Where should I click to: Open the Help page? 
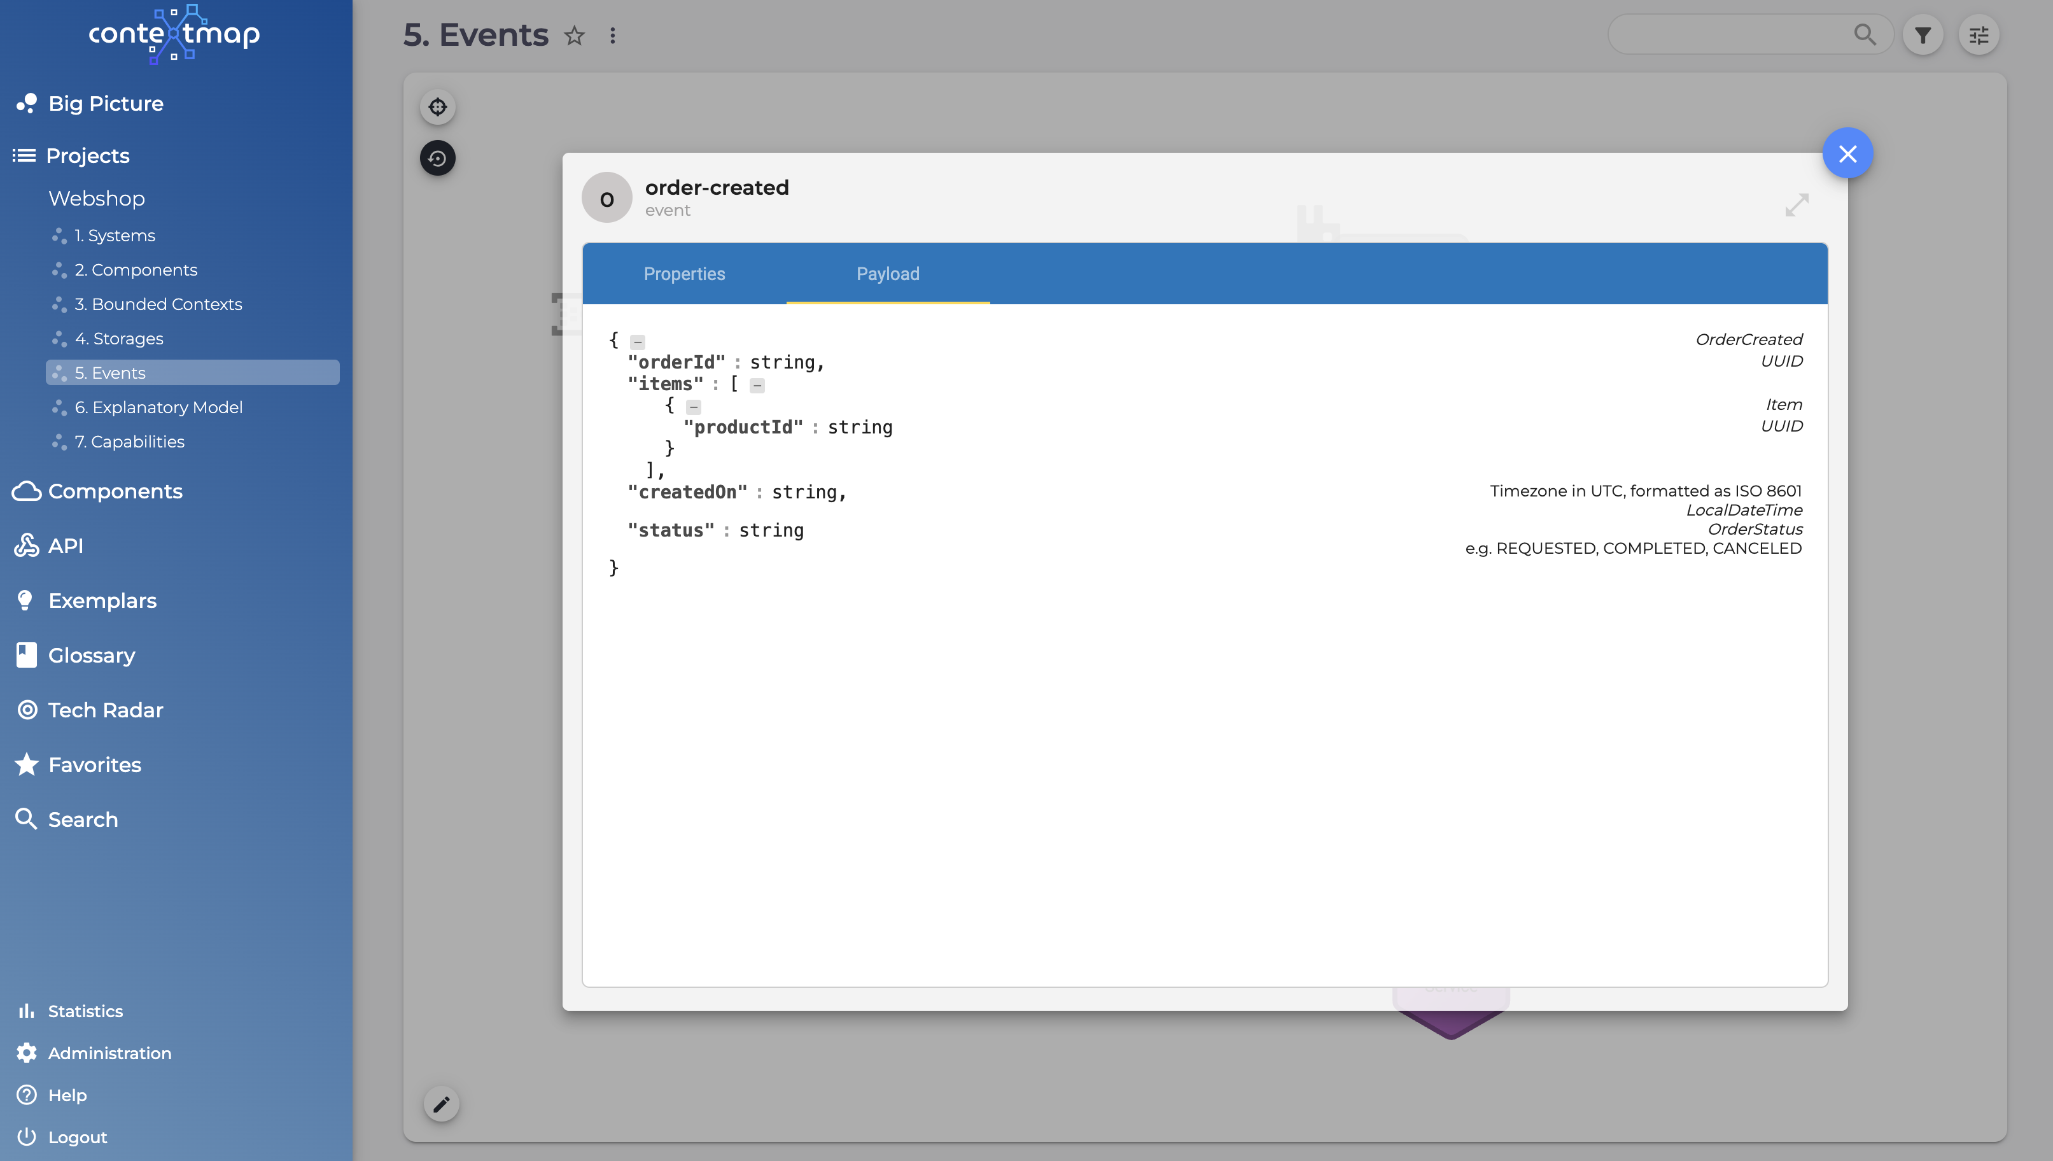pos(67,1095)
